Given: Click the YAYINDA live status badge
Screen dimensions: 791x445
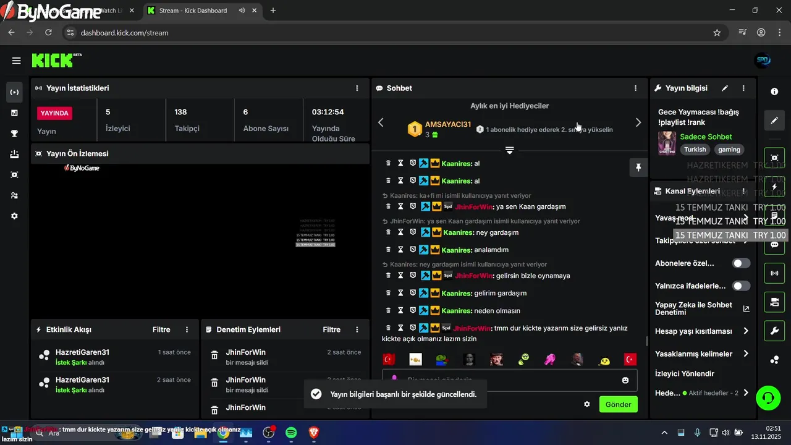Looking at the screenshot, I should [x=55, y=113].
